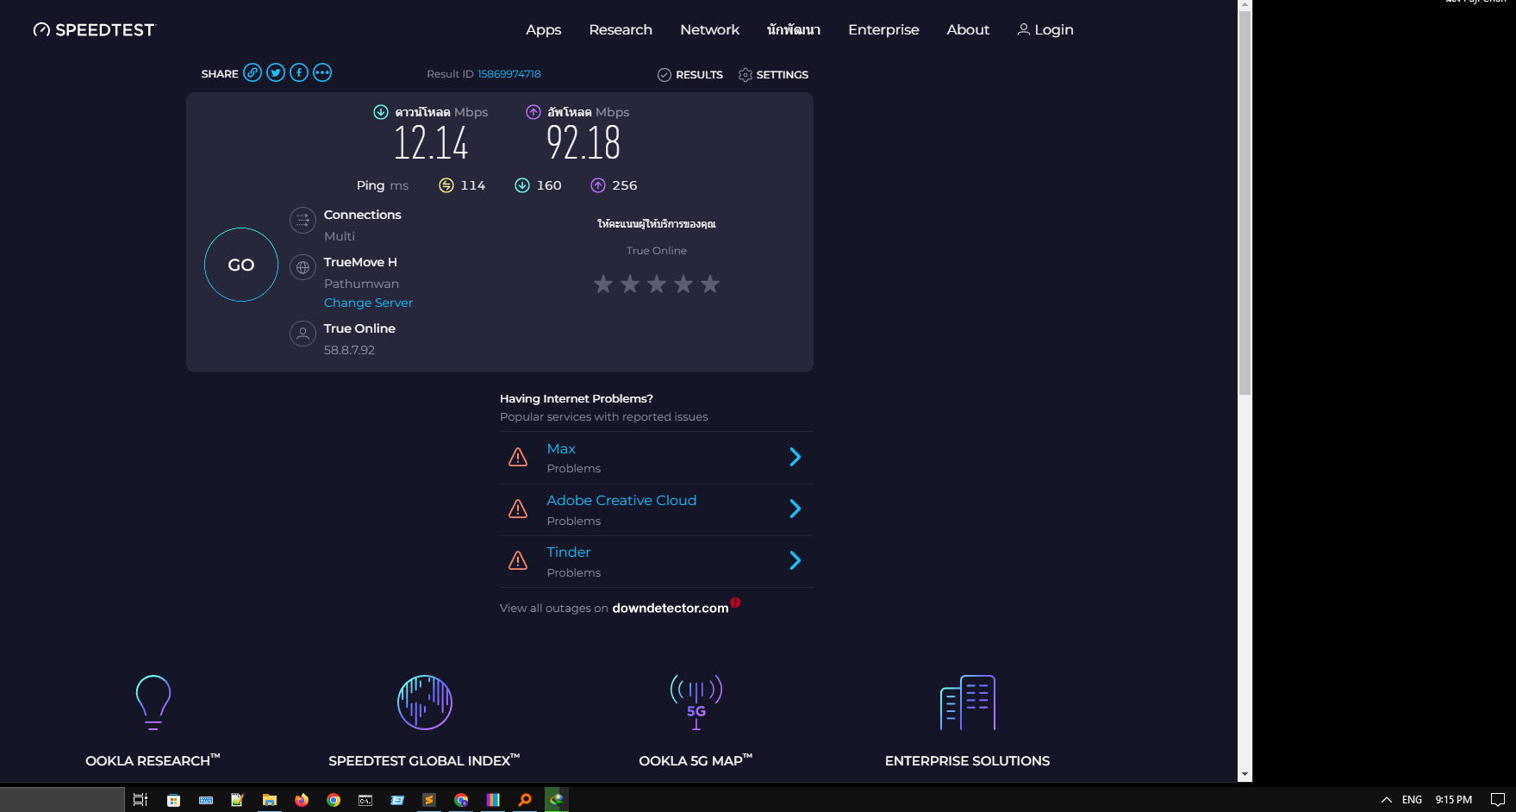Click the Ookla Research lightbulb icon
This screenshot has height=812, width=1516.
coord(153,703)
